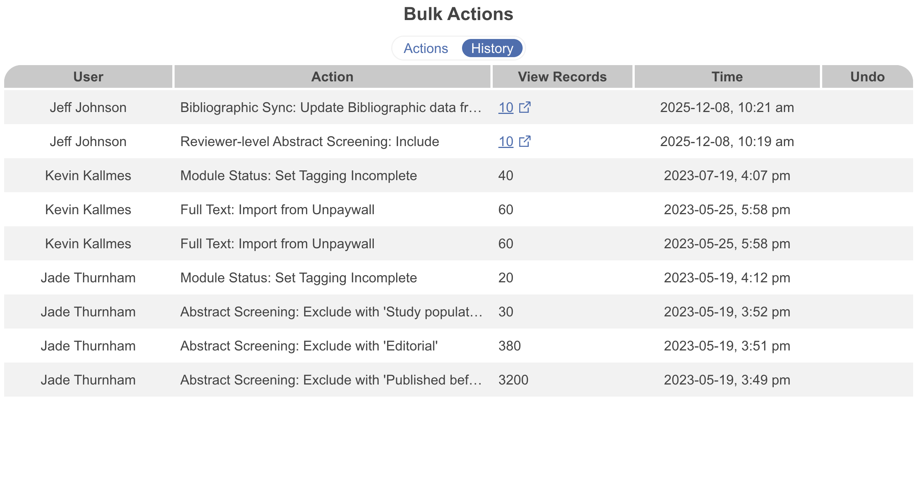The image size is (918, 492).
Task: Click the 2023-07-19, 4:07 pm timestamp
Action: point(727,176)
